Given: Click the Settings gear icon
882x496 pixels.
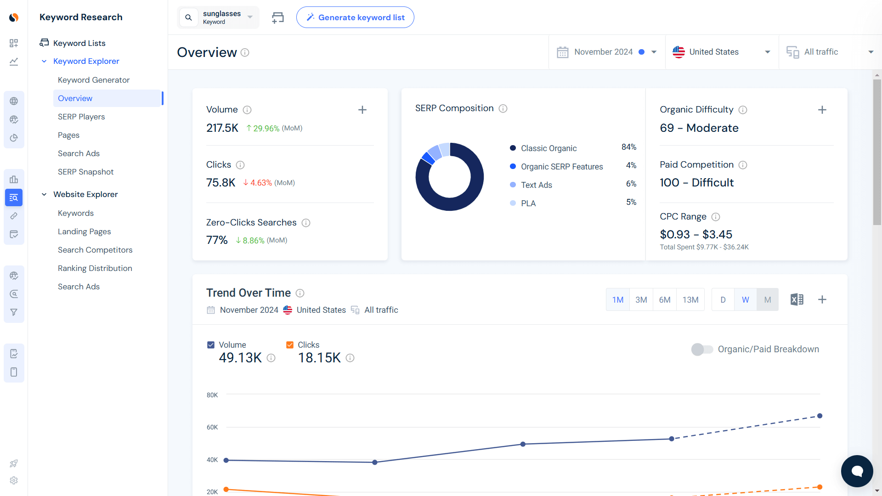Looking at the screenshot, I should click(x=14, y=480).
